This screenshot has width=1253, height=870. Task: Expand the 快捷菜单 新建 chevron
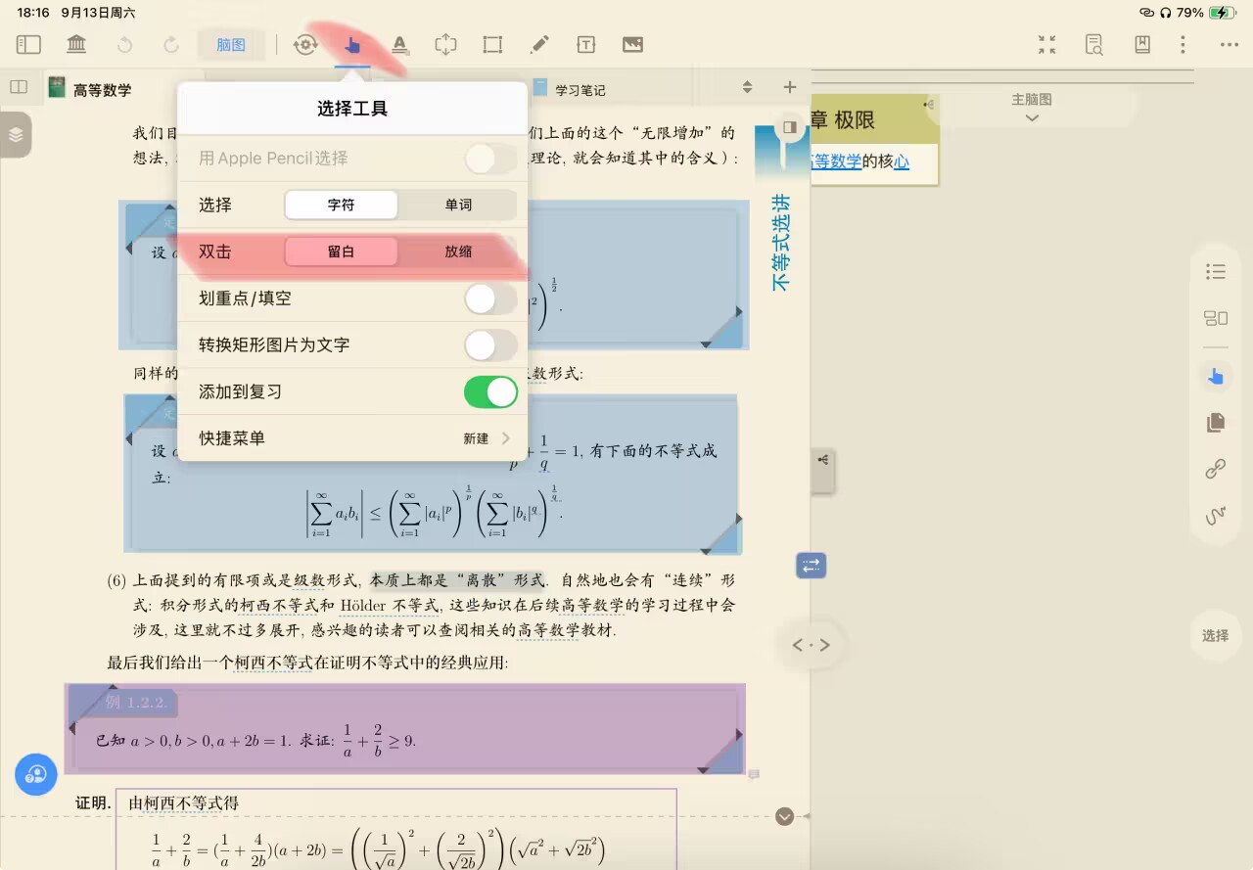pos(505,438)
